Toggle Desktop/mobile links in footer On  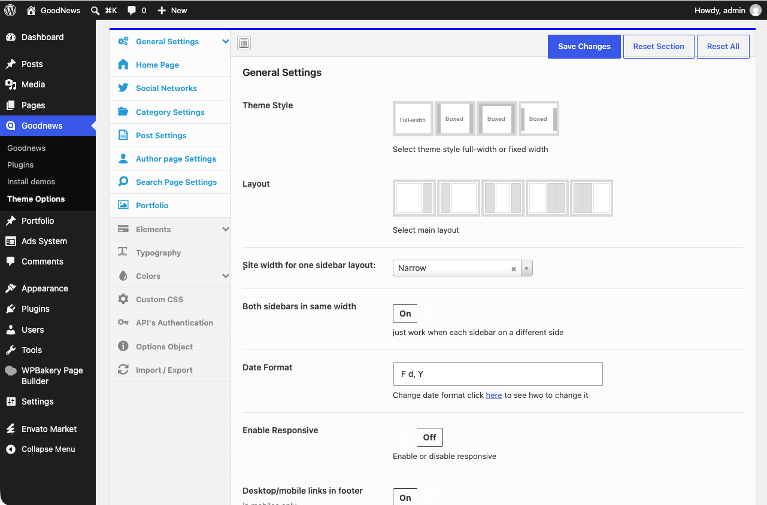(x=405, y=498)
